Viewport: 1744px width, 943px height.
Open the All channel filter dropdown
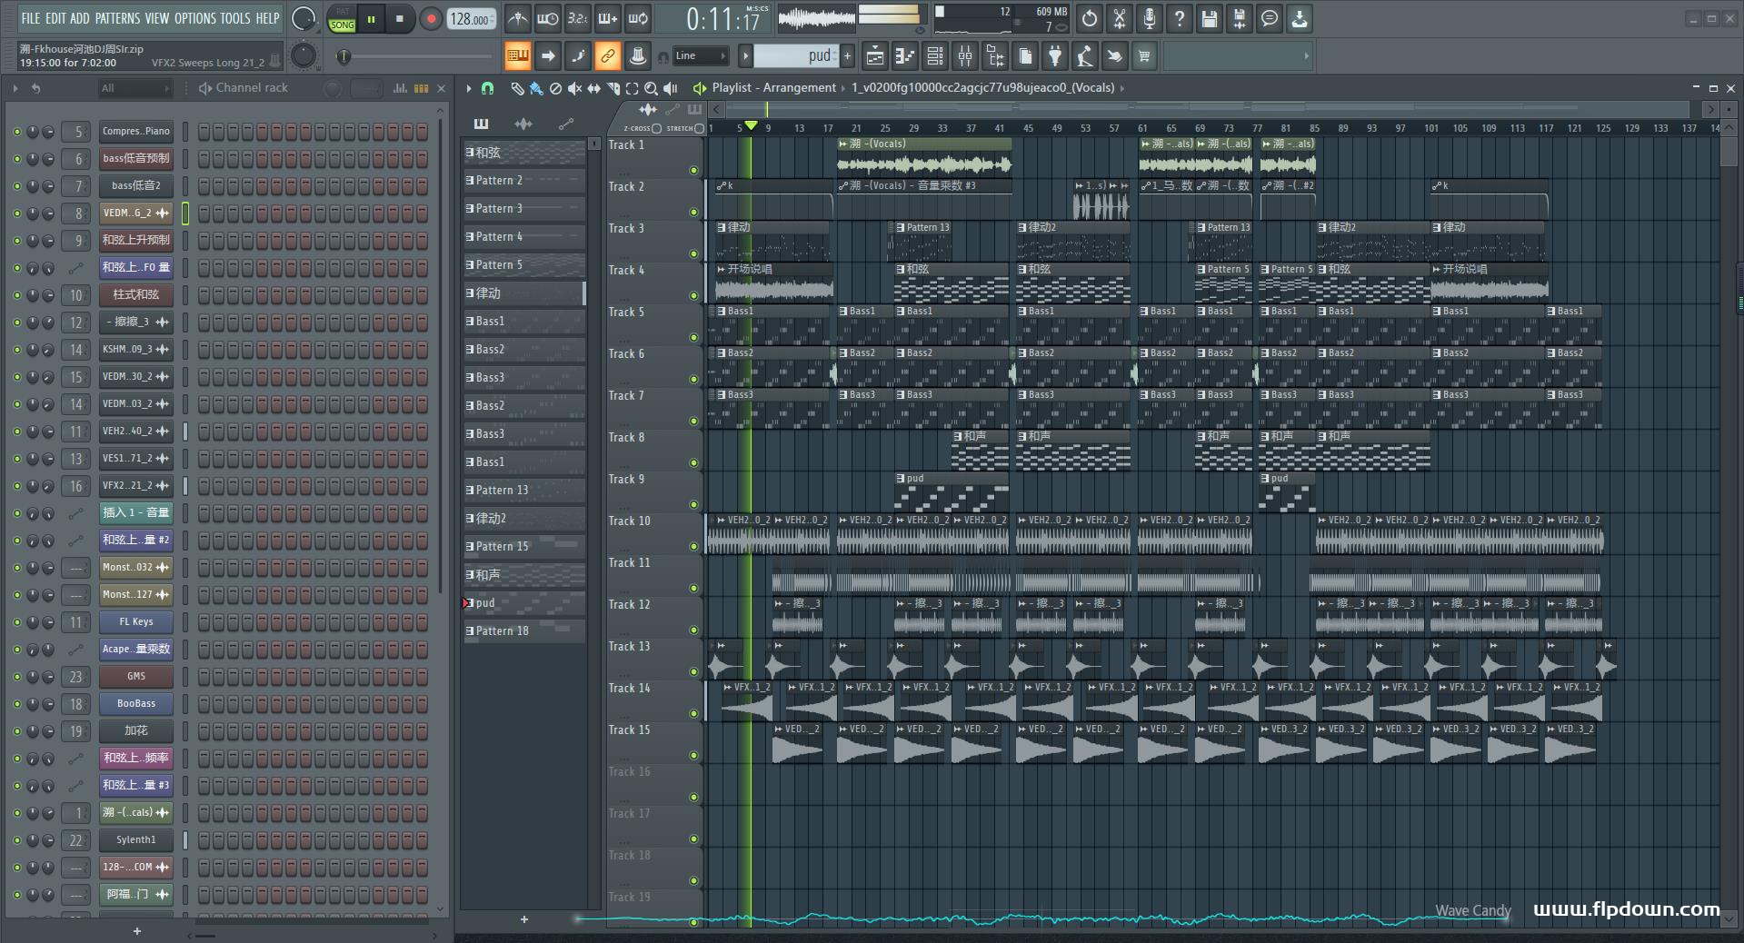click(x=135, y=88)
